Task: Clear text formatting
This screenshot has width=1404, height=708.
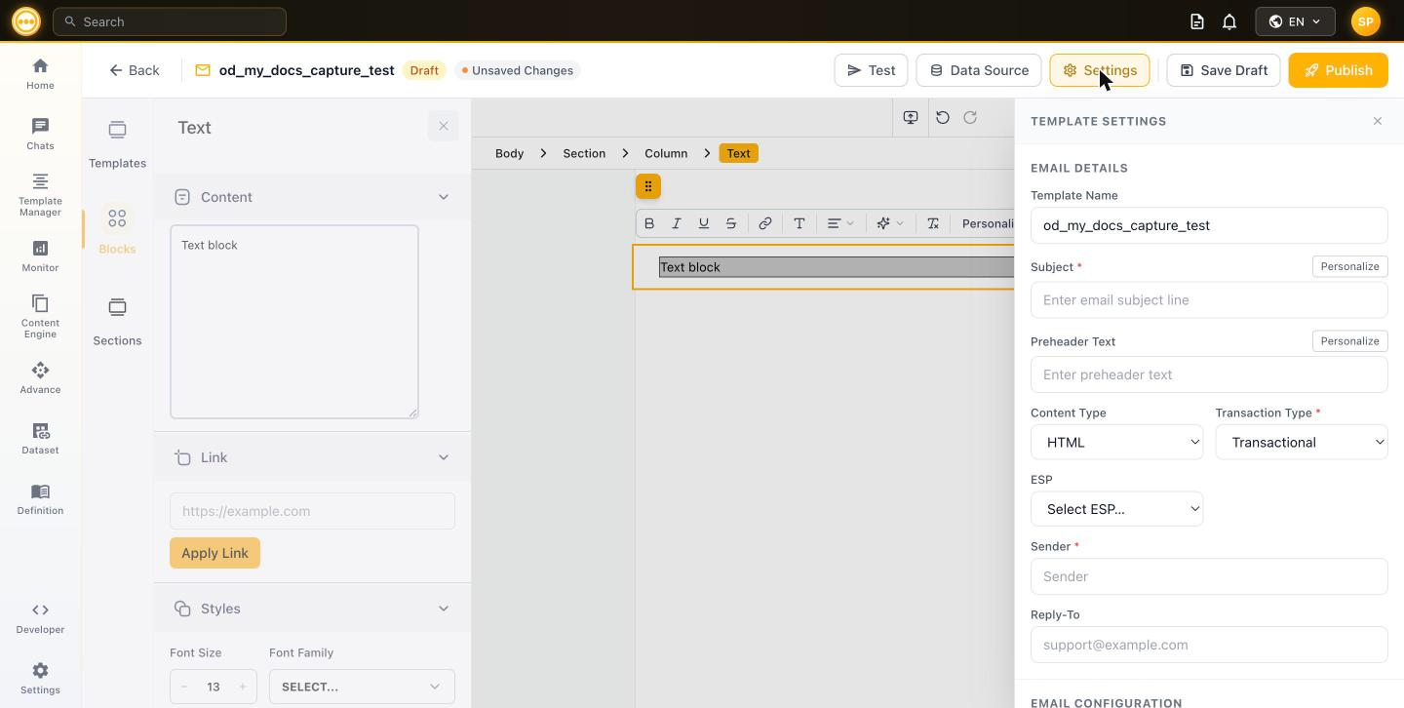Action: point(933,223)
